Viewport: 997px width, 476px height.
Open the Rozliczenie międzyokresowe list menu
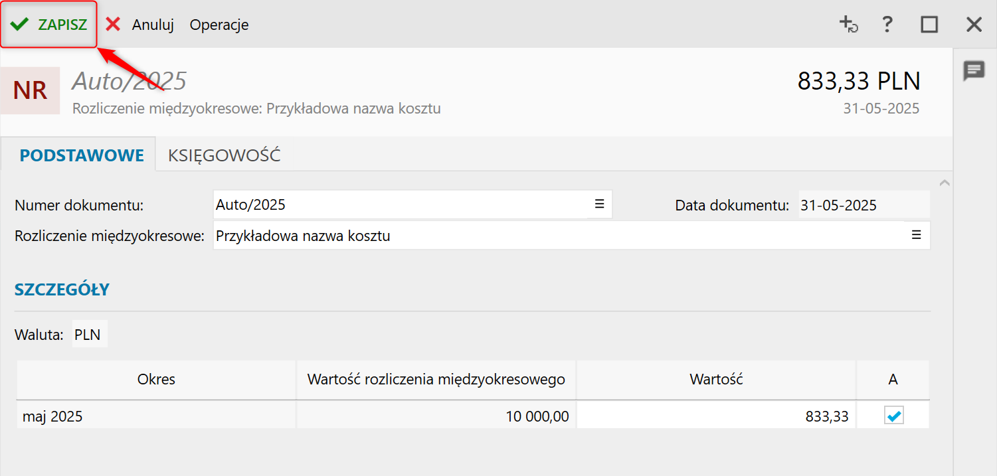[917, 235]
